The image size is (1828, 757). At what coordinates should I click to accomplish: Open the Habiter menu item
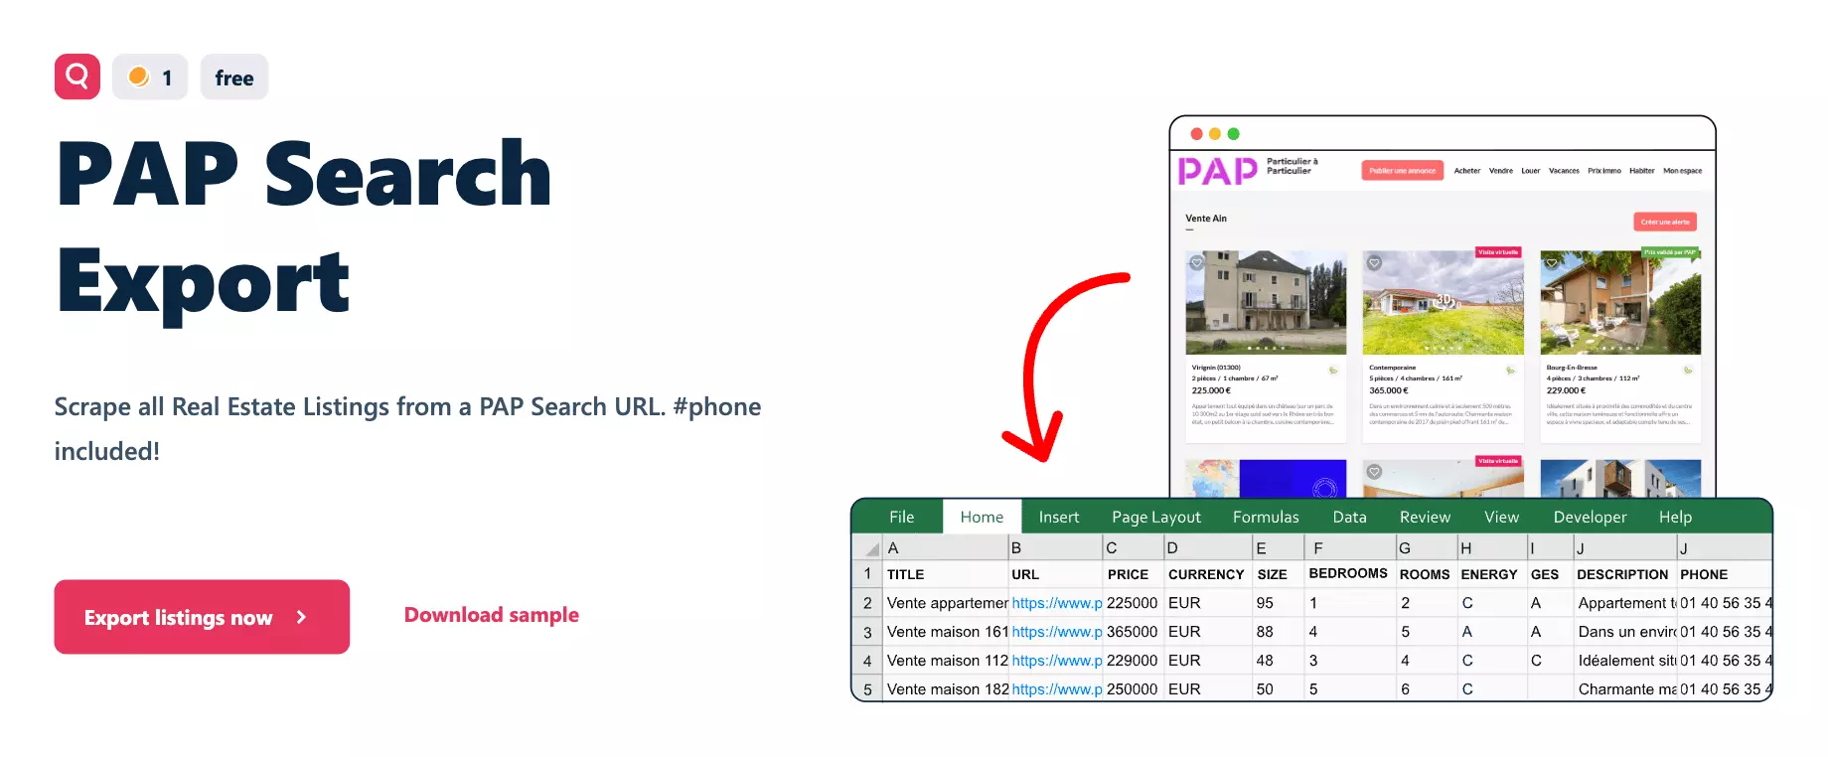coord(1642,171)
